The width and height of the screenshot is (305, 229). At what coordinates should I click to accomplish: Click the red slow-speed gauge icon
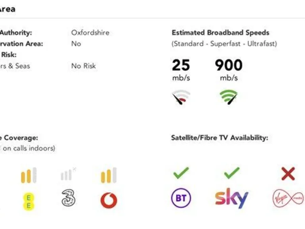pos(181,97)
